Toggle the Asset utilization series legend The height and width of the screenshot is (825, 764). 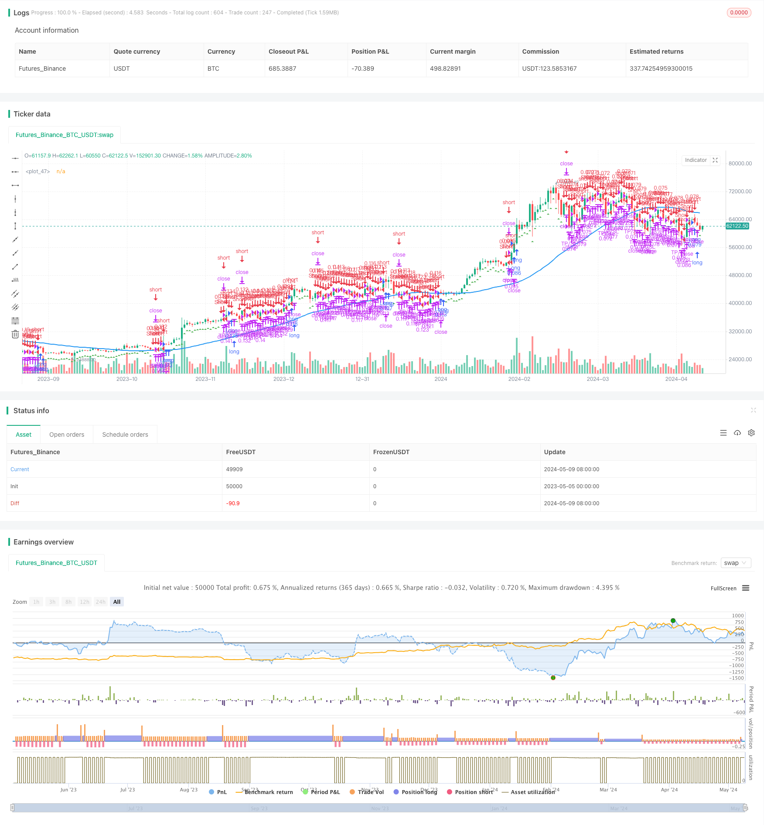point(529,792)
